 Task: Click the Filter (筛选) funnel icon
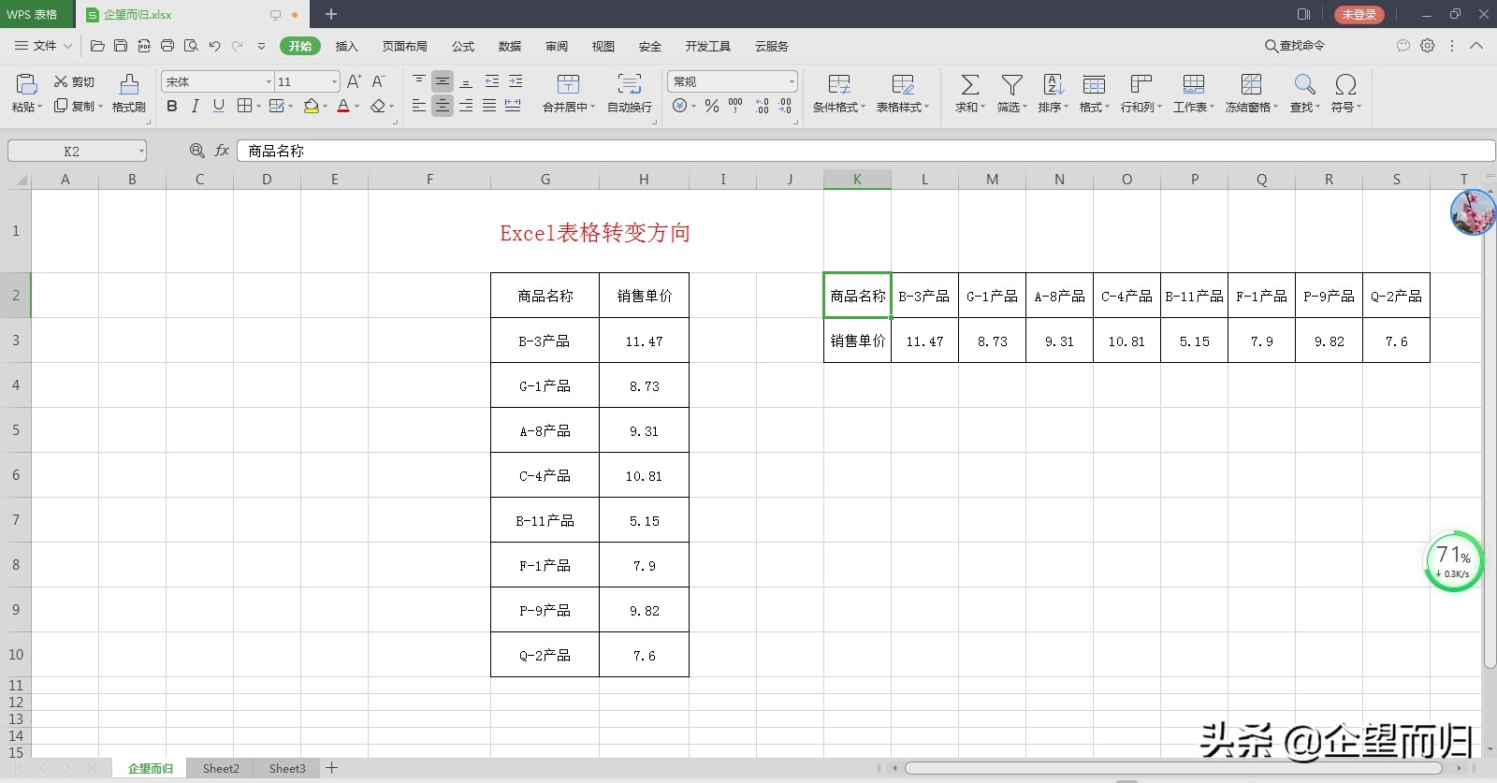click(1011, 85)
